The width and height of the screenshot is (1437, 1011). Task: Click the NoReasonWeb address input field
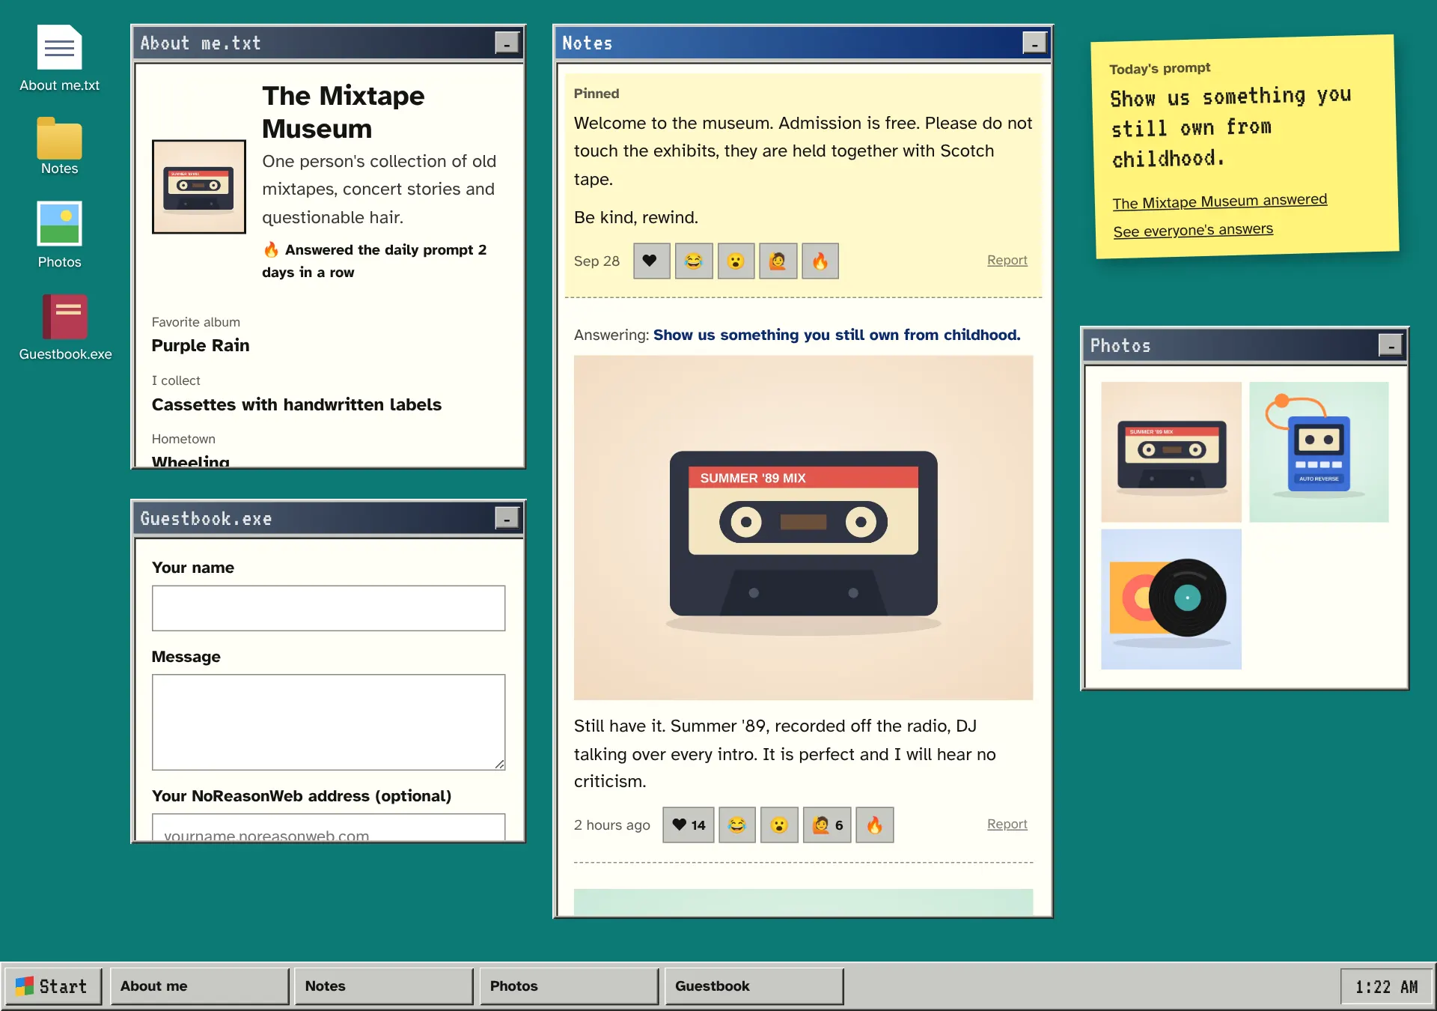click(329, 828)
